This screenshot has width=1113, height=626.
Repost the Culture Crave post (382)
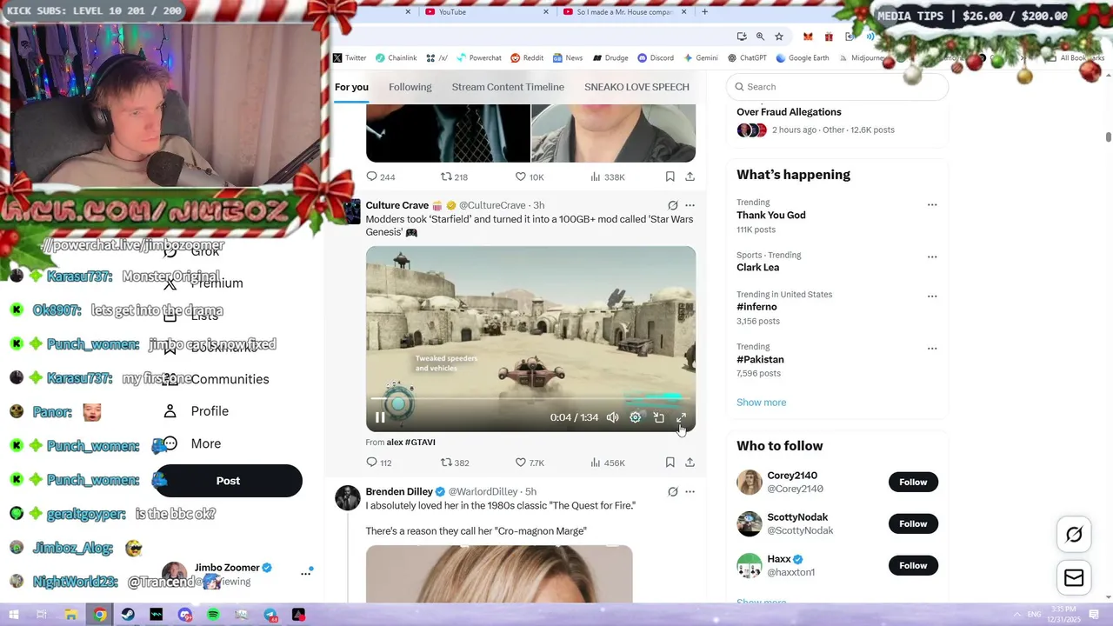pos(455,463)
